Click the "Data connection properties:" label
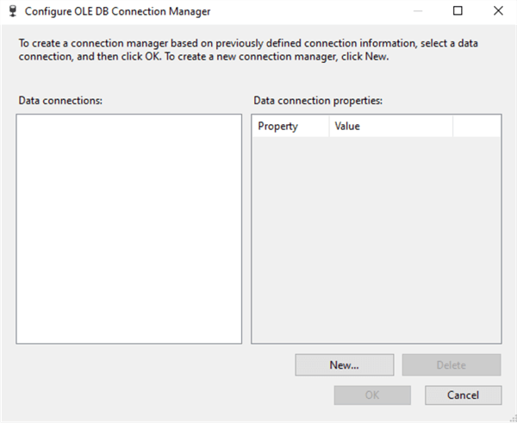The height and width of the screenshot is (423, 517). tap(318, 101)
